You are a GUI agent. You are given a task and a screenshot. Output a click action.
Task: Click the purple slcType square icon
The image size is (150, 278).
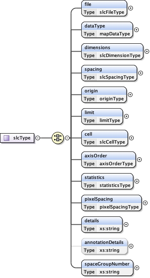(x=7, y=138)
